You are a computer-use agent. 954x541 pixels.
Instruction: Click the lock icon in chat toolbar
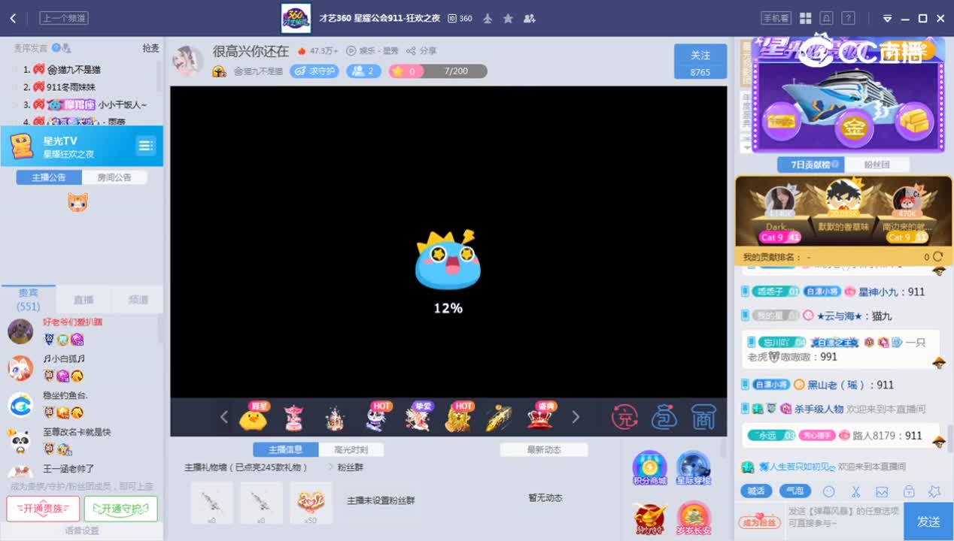909,491
